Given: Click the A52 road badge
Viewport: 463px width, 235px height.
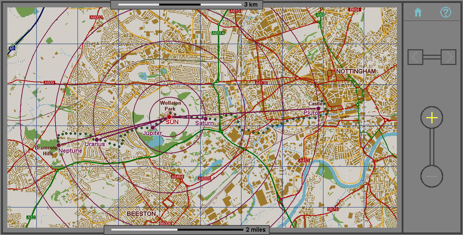Looking at the screenshot, I should pos(31,217).
